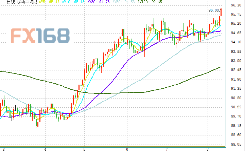Click the 92.45 price axis label

pyautogui.click(x=235, y=70)
